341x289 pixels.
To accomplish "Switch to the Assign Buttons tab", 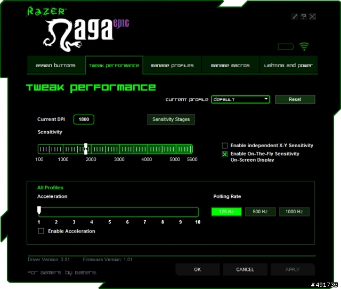I will (x=55, y=66).
